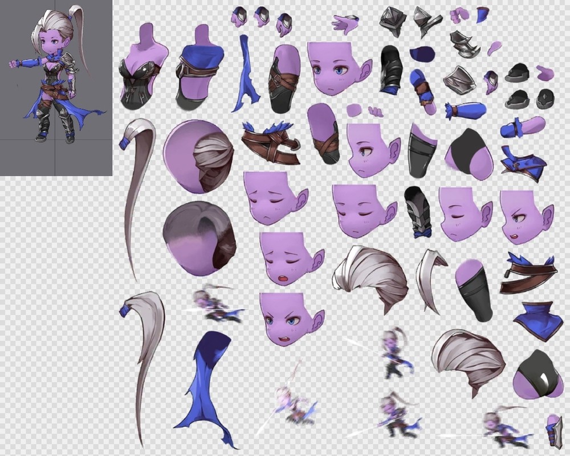Select the large silver swept-back hair piece

point(372,277)
